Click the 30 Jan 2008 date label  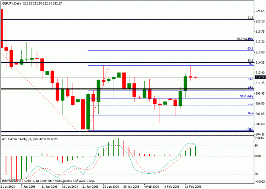132,186
